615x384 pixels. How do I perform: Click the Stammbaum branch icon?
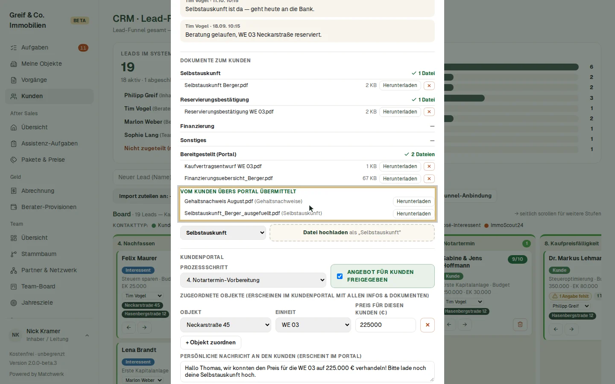coord(14,254)
